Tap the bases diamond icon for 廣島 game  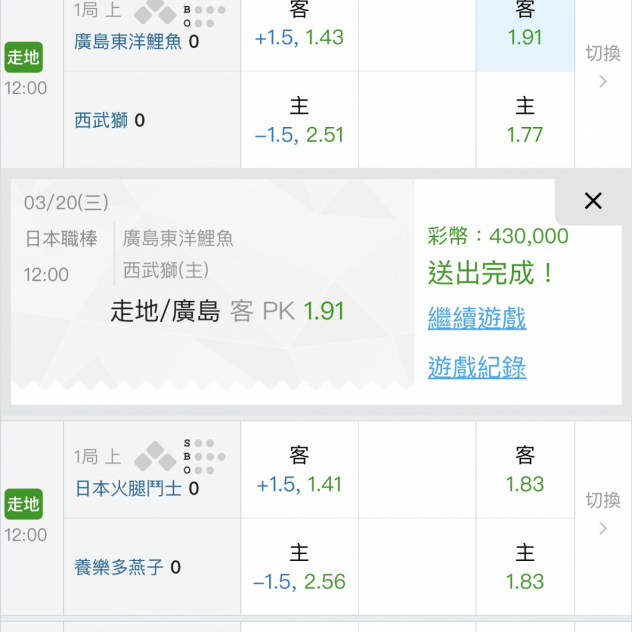click(155, 11)
